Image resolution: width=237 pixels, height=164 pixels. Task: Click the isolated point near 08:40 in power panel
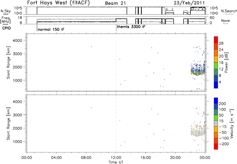click(x=91, y=46)
